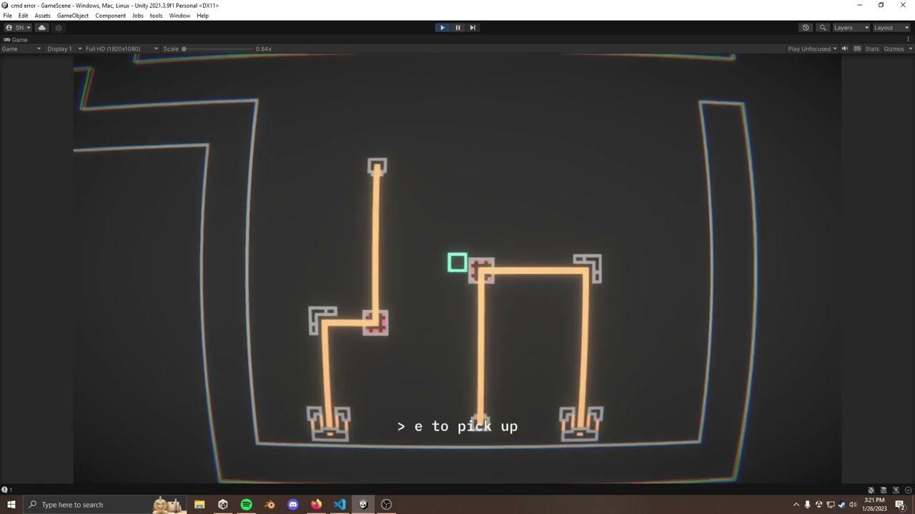This screenshot has width=915, height=514.
Task: Click the Windows taskbar search box
Action: coord(86,505)
